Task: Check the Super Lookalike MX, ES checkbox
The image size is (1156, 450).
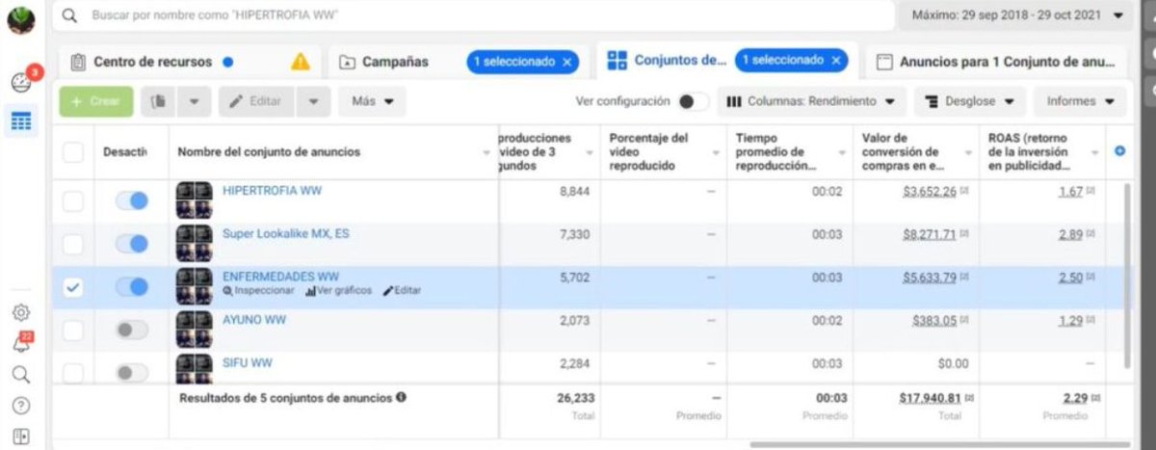Action: [73, 245]
